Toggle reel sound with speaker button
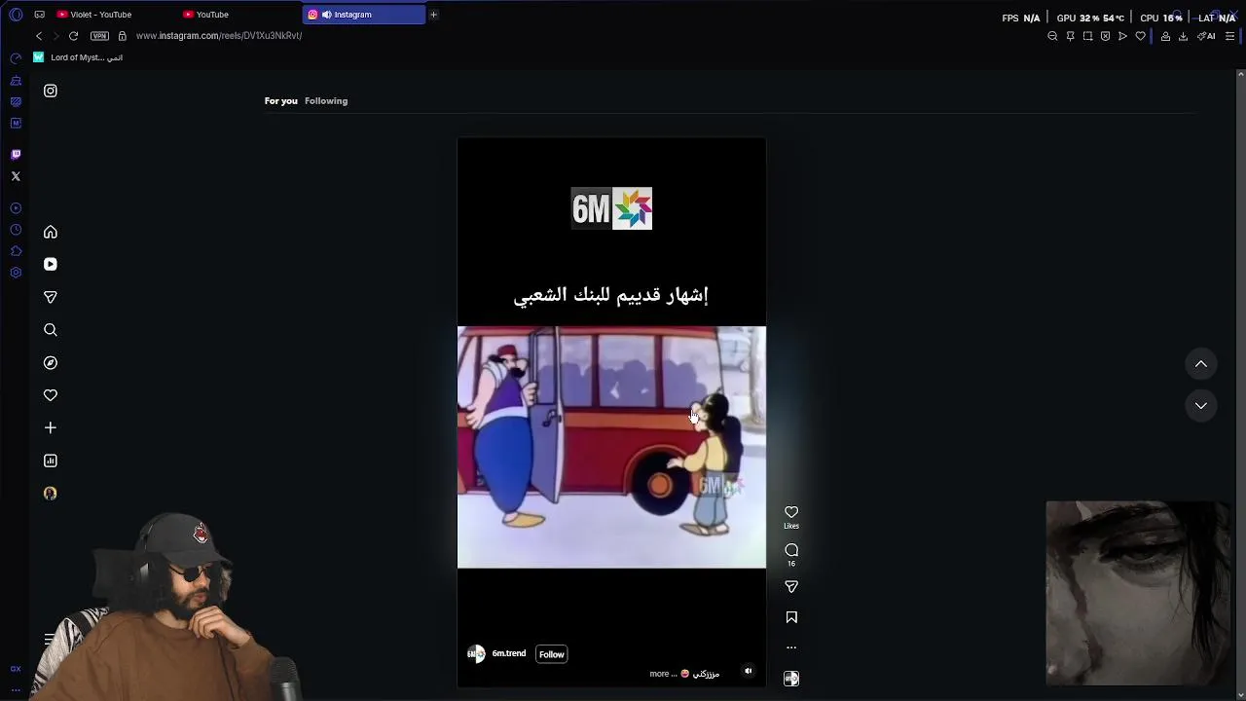Image resolution: width=1246 pixels, height=701 pixels. pyautogui.click(x=748, y=671)
